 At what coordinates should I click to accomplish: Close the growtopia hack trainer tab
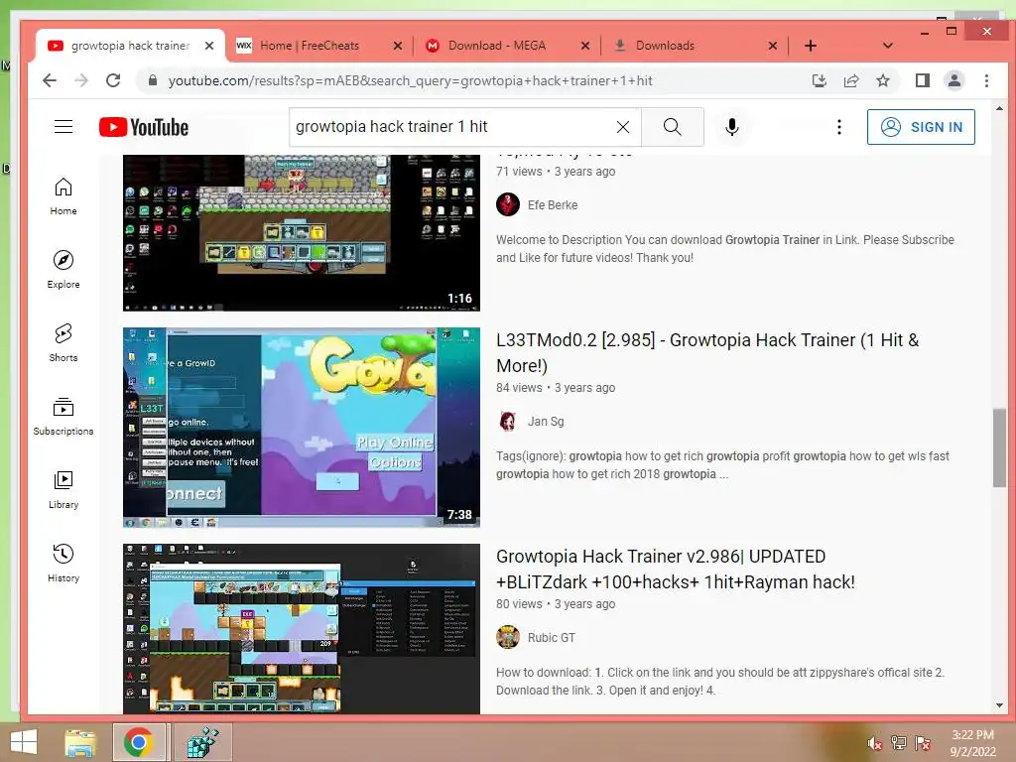click(209, 46)
